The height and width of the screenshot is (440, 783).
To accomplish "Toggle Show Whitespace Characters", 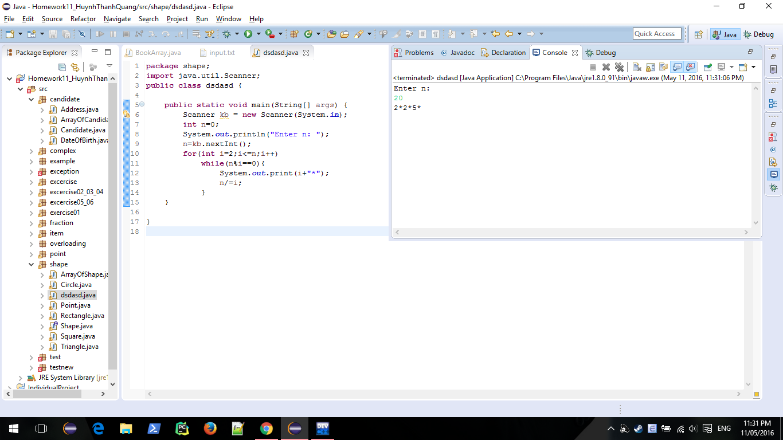I will (x=435, y=34).
